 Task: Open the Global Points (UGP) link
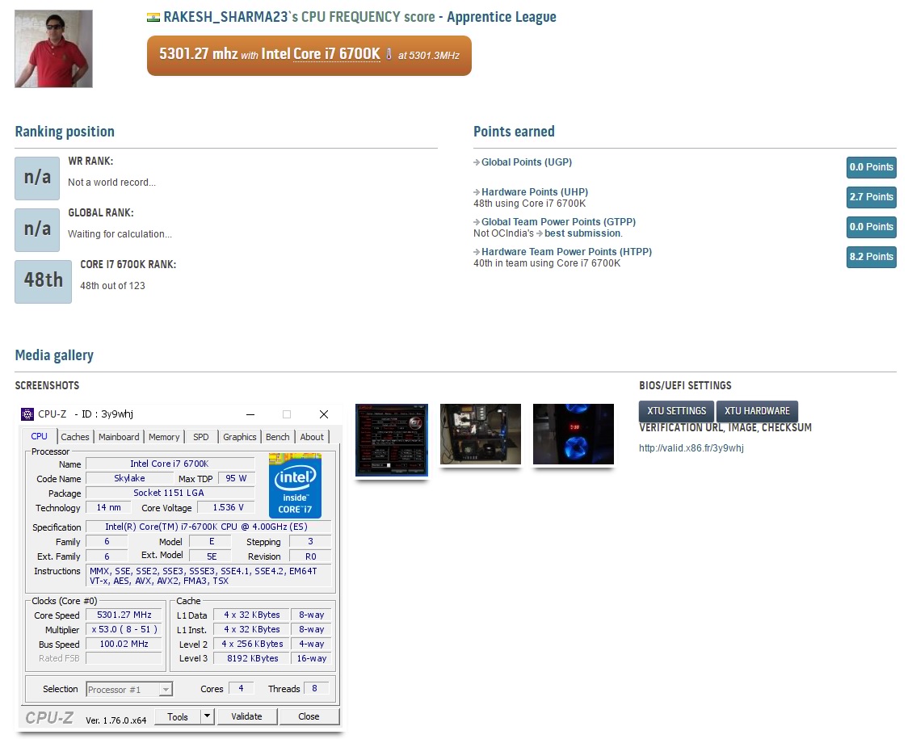pos(527,162)
